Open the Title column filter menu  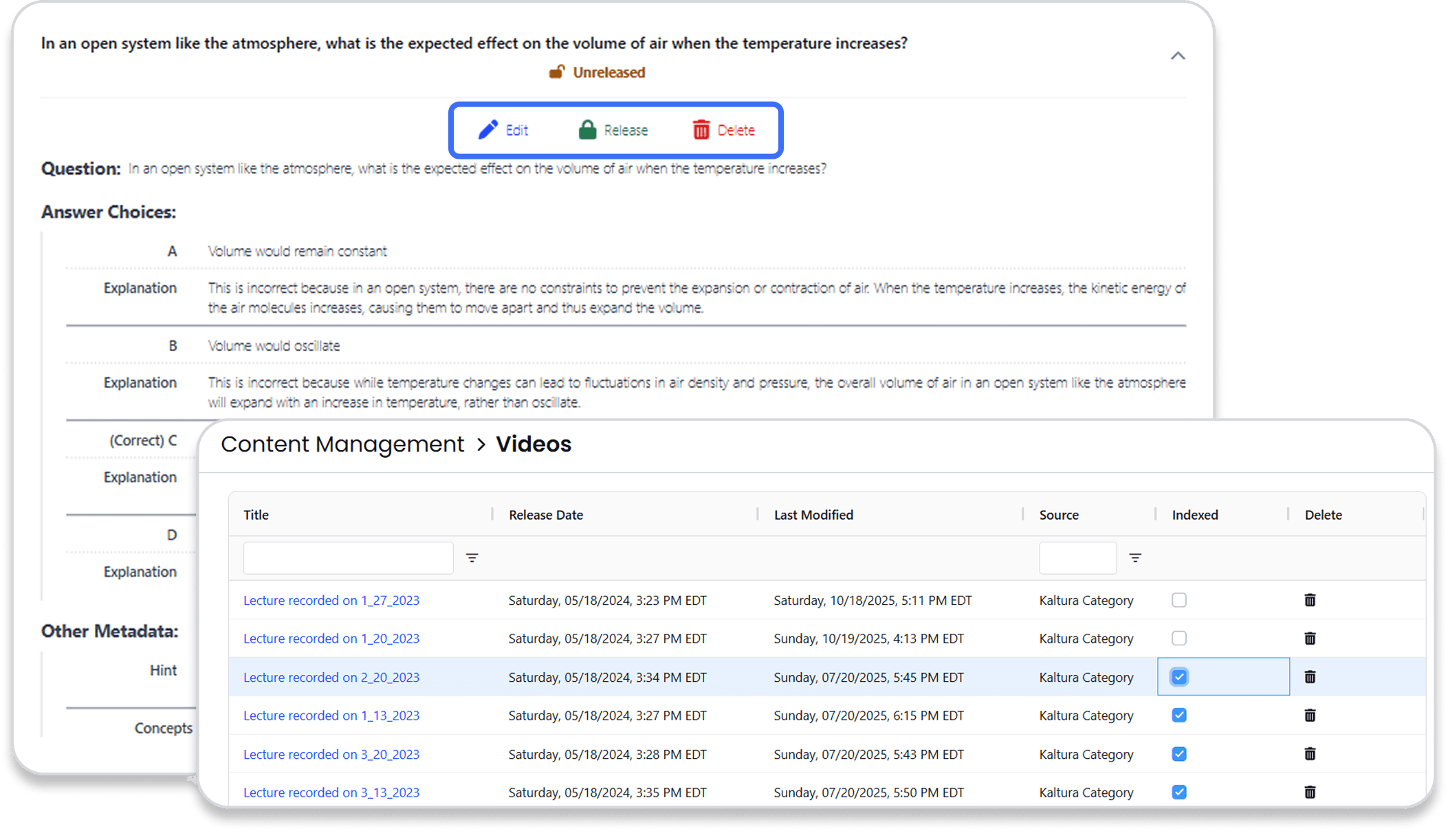(472, 558)
